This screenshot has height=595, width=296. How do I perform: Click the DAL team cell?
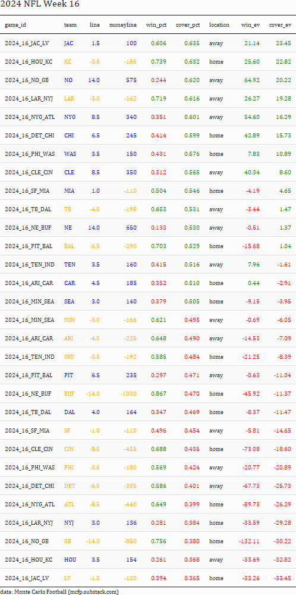tap(69, 412)
